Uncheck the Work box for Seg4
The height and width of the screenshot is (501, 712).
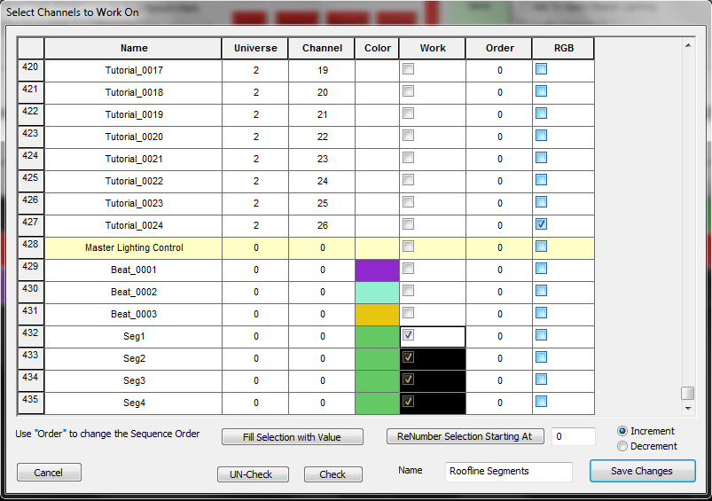408,402
